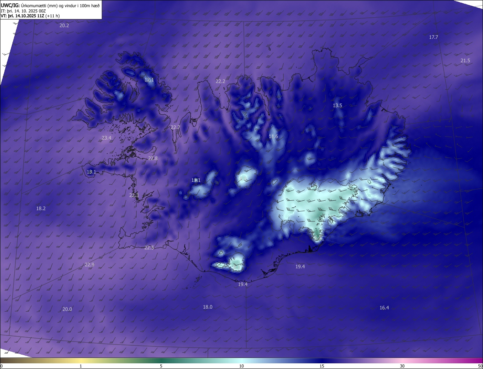Select the 22.5 value label
Screen dimensions: 483x369
(x=149, y=248)
